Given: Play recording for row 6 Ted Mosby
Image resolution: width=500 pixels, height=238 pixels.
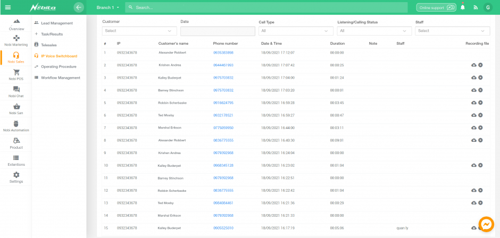Looking at the screenshot, I should point(480,115).
